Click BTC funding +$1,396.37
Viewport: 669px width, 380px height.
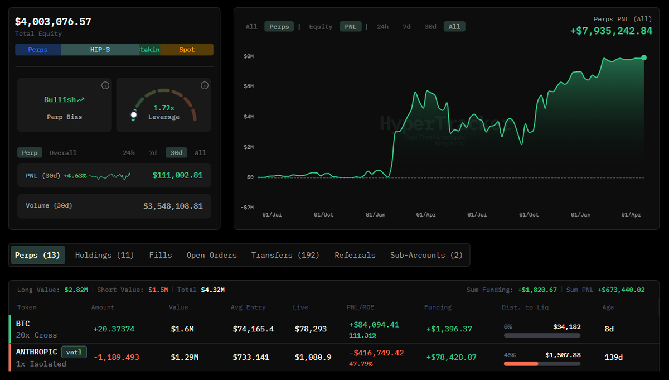click(449, 329)
